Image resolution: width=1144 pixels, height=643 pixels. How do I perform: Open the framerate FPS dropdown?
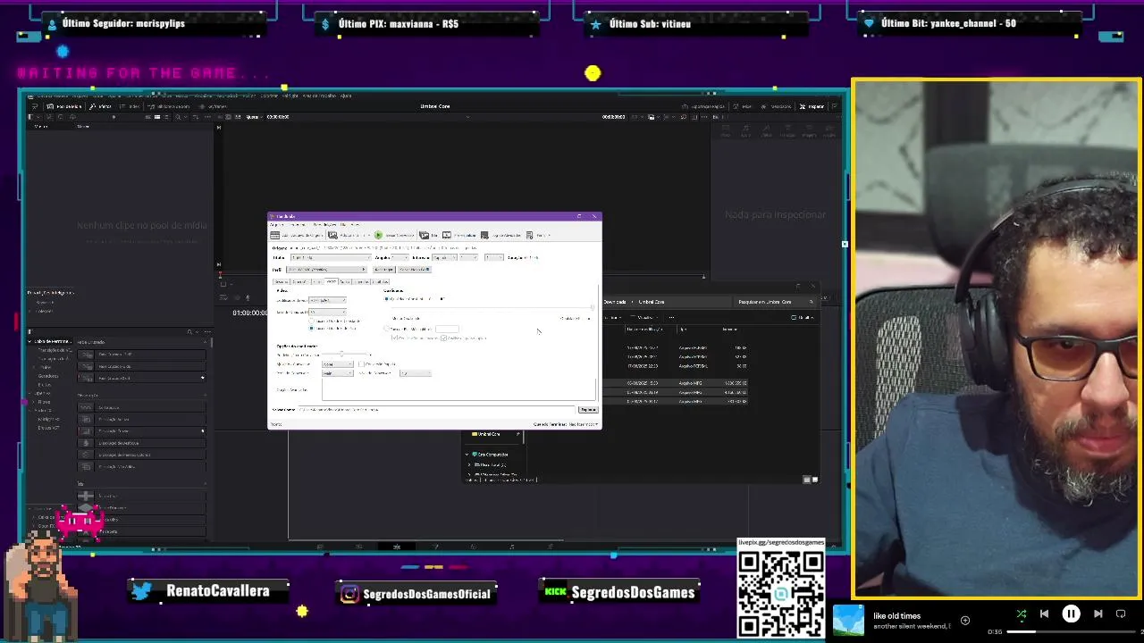327,312
